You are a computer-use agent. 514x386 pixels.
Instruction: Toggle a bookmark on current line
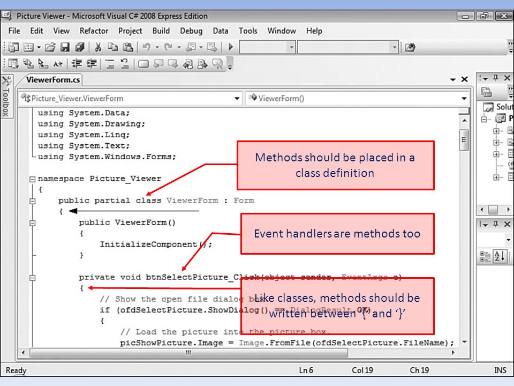(143, 64)
